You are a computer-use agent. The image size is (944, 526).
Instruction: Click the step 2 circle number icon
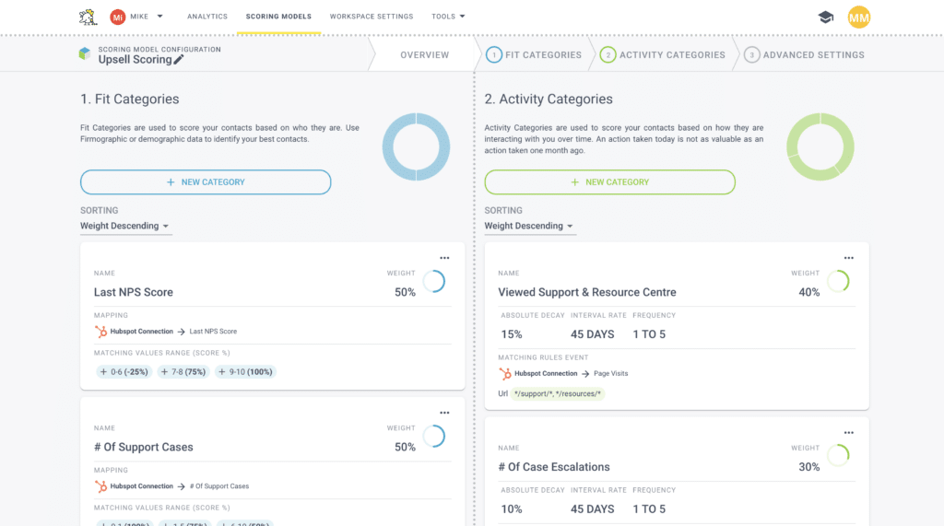tap(608, 54)
